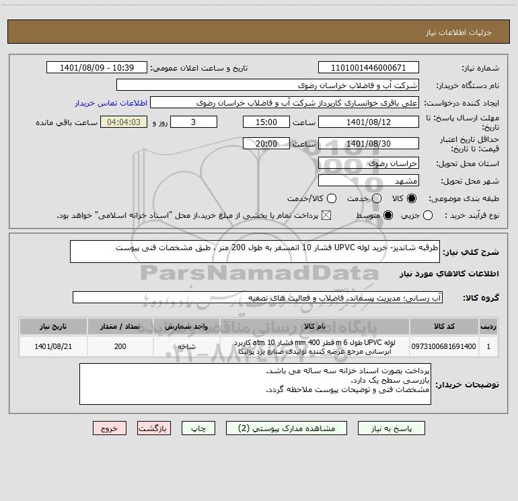Viewport: 518px width, 501px height.
Task: Click the 'تعداد / مقدار' column header
Action: [120, 326]
